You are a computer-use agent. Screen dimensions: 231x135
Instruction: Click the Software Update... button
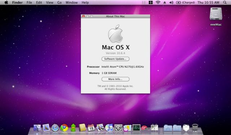[115, 59]
